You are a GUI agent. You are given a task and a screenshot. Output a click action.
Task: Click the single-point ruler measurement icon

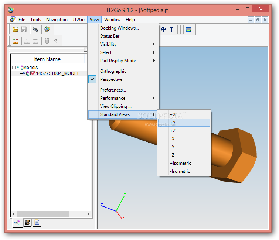click(27, 41)
